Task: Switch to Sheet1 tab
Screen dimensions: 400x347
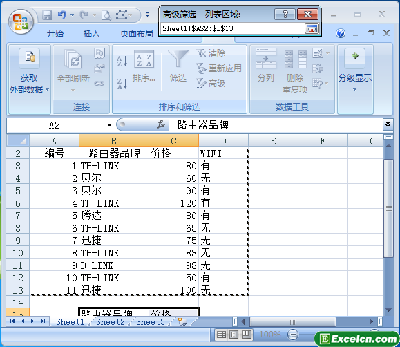Action: 70,322
